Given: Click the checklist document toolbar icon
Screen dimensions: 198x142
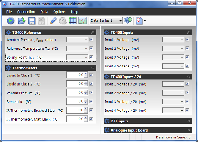Looking at the screenshot, I should (x=139, y=21).
